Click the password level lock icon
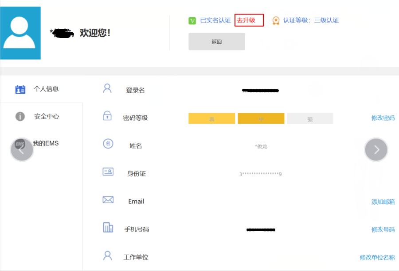The width and height of the screenshot is (399, 271). 107,116
